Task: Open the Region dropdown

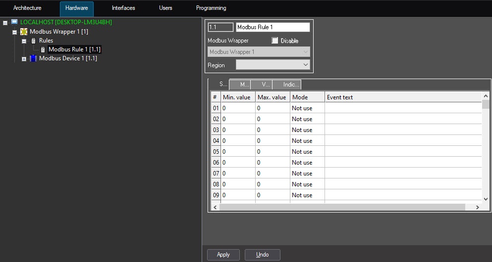Action: coord(305,65)
